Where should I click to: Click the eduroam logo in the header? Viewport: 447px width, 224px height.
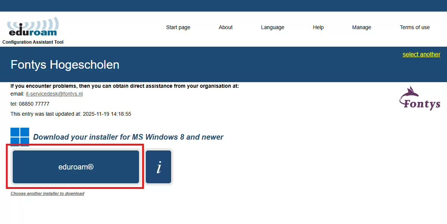pyautogui.click(x=33, y=27)
